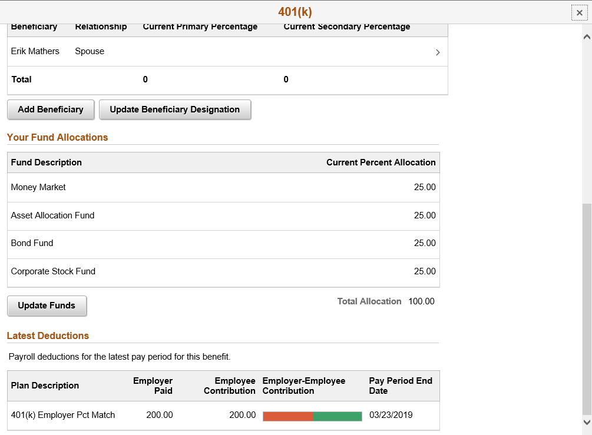Click Bond Fund 25.00 value

(425, 243)
